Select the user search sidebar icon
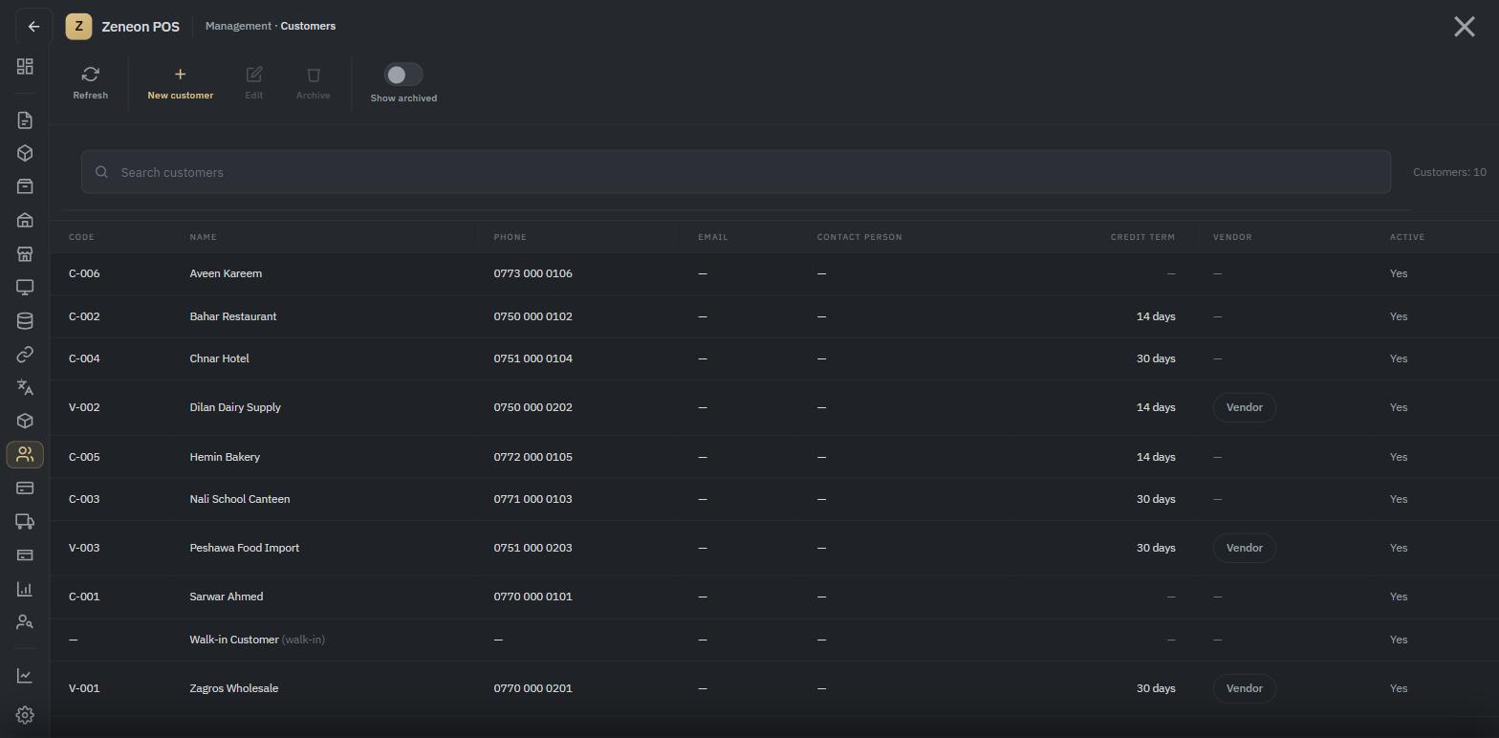The width and height of the screenshot is (1499, 738). tap(25, 622)
